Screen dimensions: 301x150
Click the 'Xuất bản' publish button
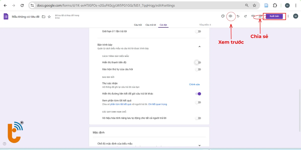coord(274,16)
